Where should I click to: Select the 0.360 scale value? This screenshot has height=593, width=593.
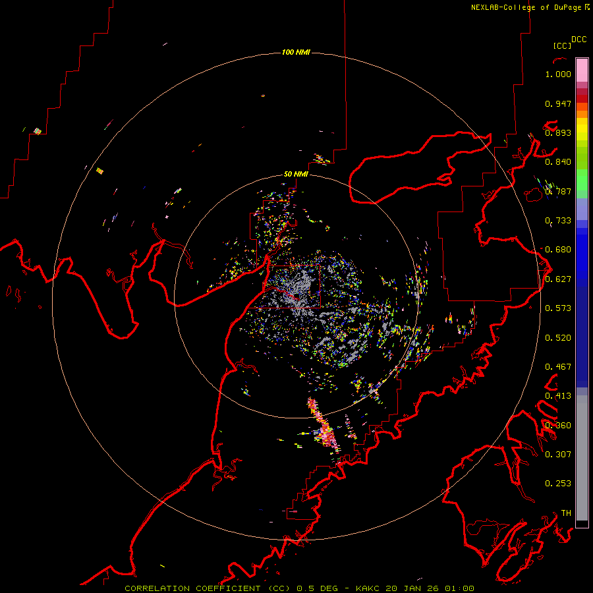558,426
